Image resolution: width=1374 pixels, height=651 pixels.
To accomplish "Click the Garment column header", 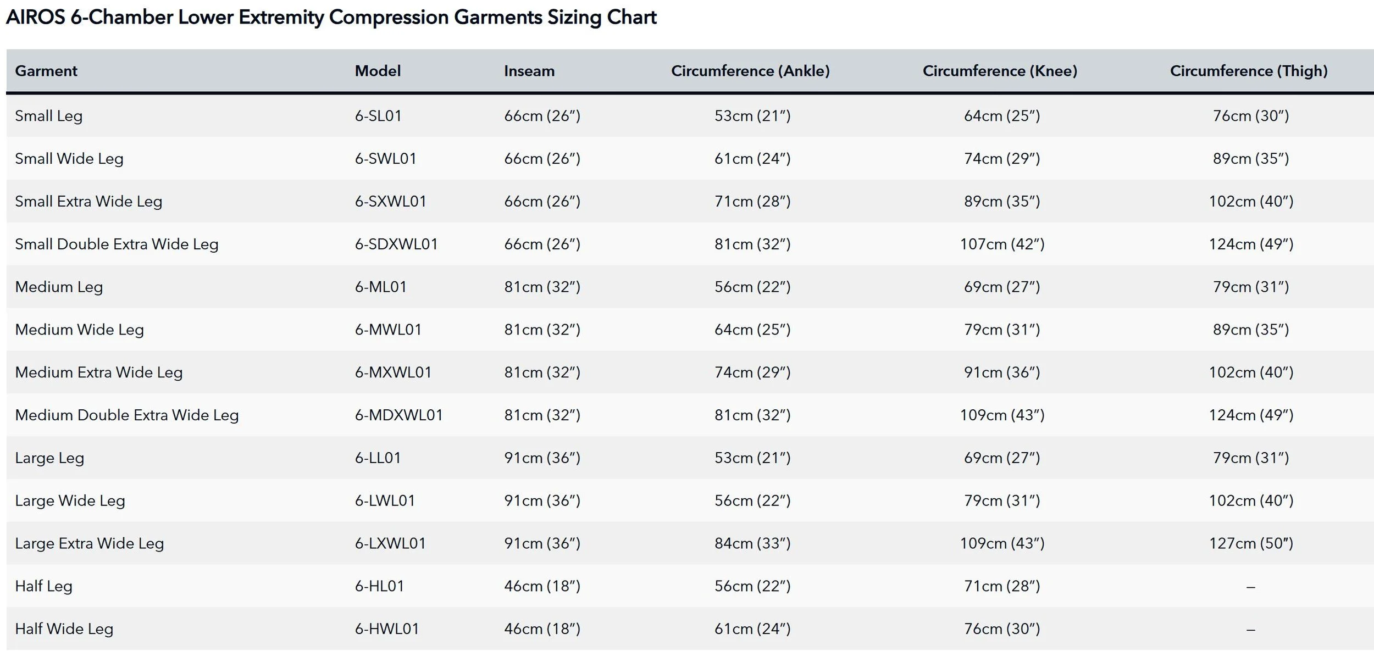I will click(46, 71).
